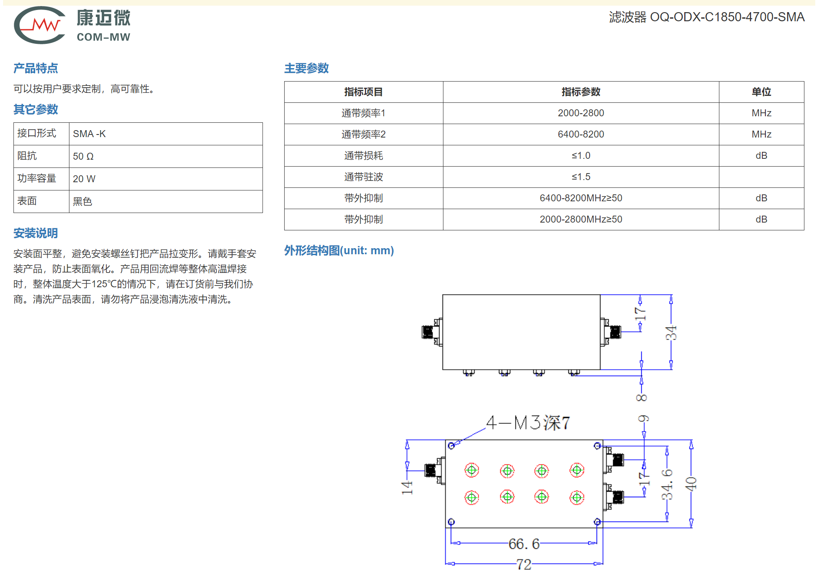This screenshot has height=574, width=817.
Task: Select the 外形结构图(unit: mm) heading
Action: pos(339,250)
